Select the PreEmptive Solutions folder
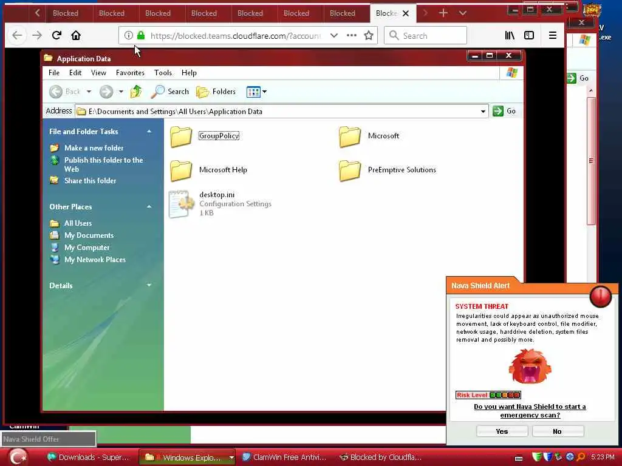Image resolution: width=622 pixels, height=466 pixels. (387, 171)
